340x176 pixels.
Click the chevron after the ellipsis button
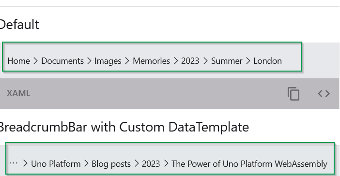click(25, 163)
